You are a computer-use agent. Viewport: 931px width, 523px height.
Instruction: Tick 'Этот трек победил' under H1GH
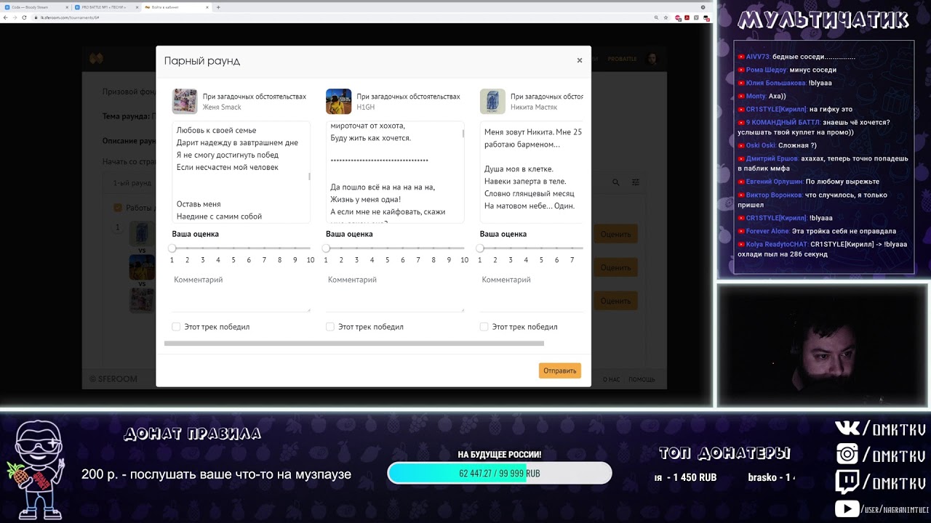click(330, 327)
